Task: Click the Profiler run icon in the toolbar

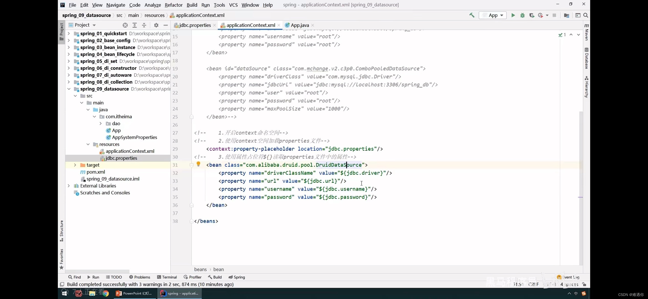Action: tap(540, 15)
